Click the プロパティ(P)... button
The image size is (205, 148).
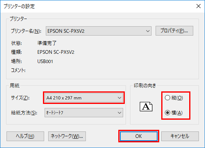point(174,31)
